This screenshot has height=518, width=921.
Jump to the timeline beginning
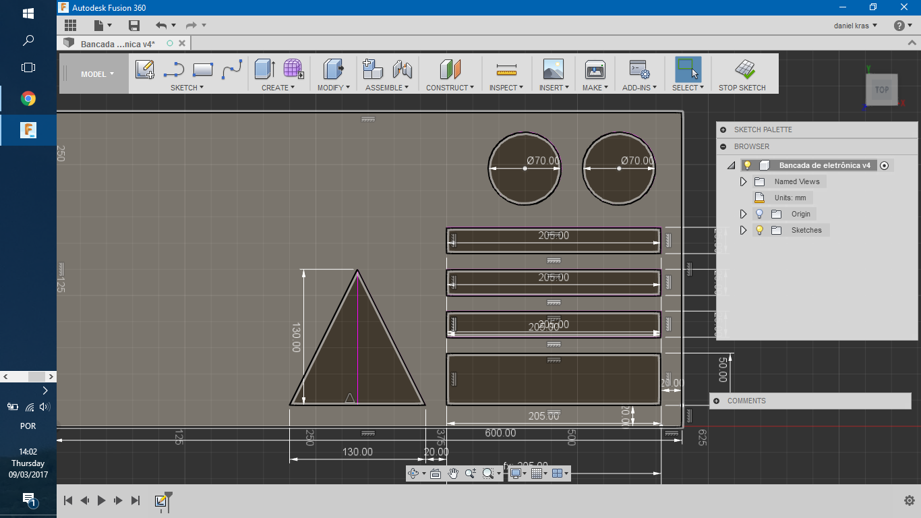pyautogui.click(x=68, y=500)
